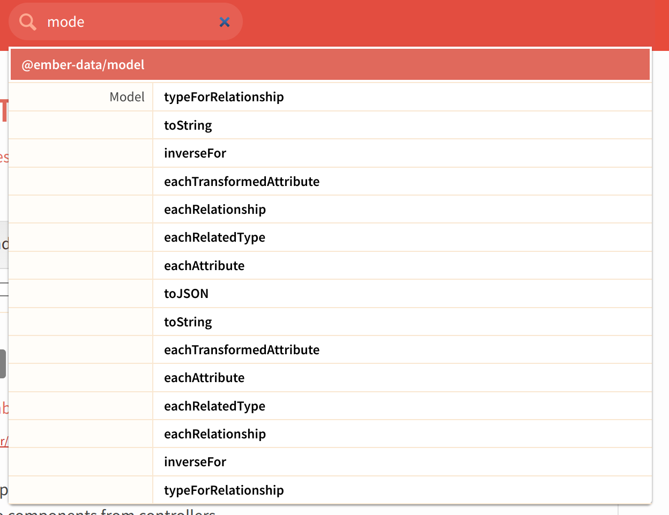
Task: Select the eachAttribute result just above toJSON
Action: click(402, 266)
